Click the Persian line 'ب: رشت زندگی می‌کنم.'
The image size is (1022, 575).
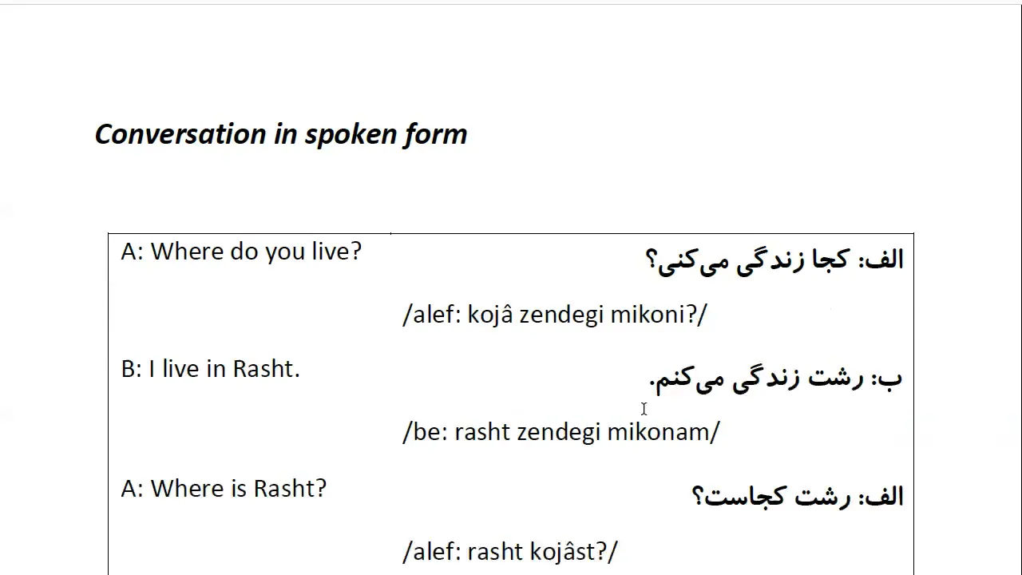tap(776, 377)
